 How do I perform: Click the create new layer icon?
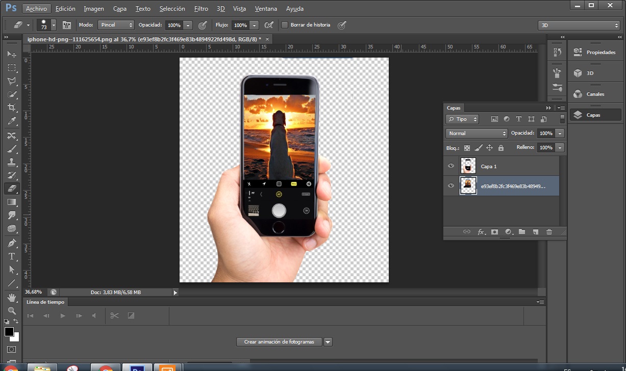click(535, 232)
